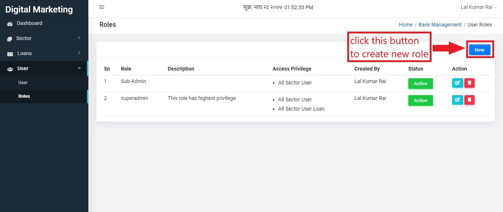Click the User group icon in sidebar
Image resolution: width=503 pixels, height=212 pixels.
[x=10, y=69]
